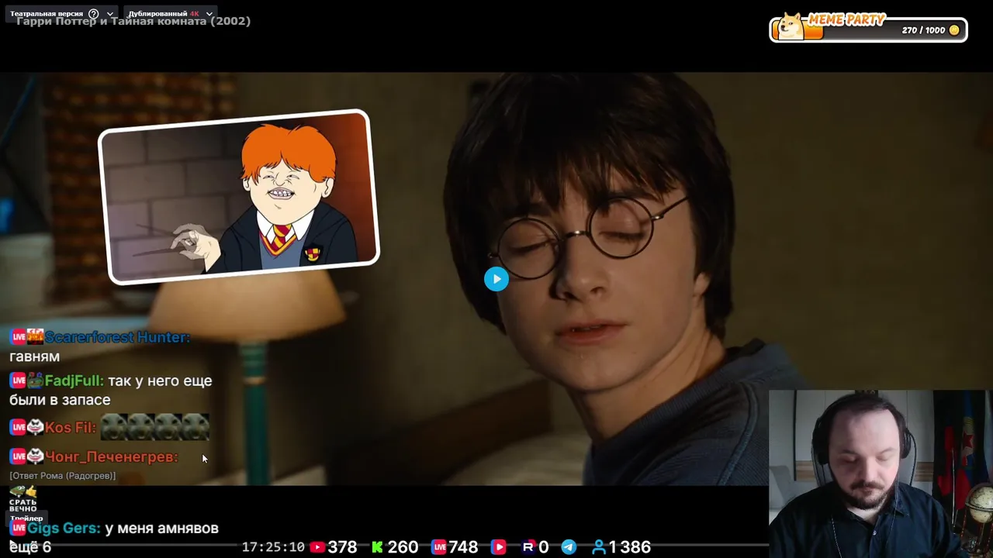Click the Meme Party 270 / 1000 progress bar
The width and height of the screenshot is (993, 558).
(868, 29)
